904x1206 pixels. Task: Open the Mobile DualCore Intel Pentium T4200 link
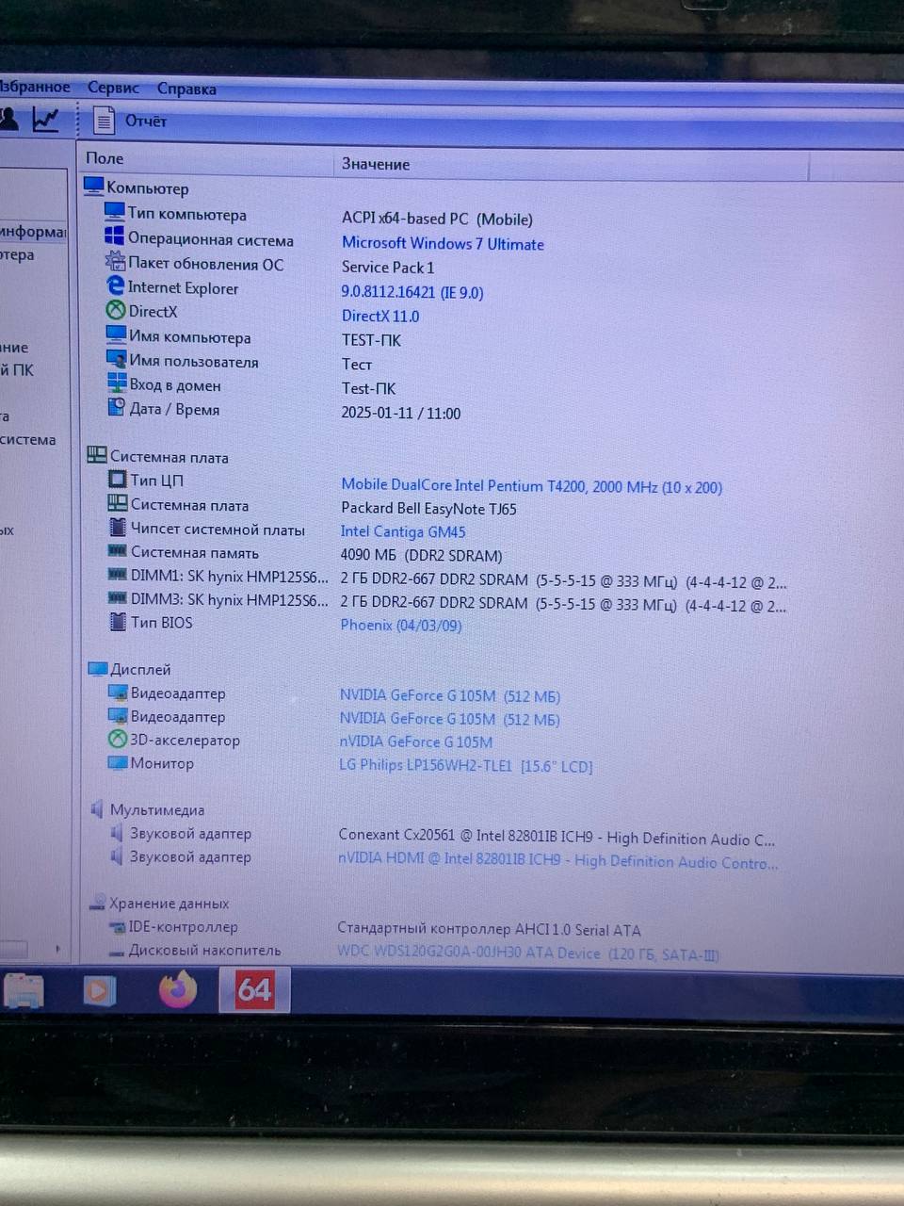[532, 486]
